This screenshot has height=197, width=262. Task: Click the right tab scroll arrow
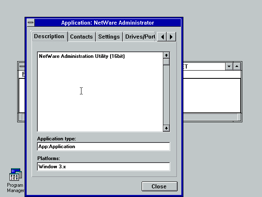171,37
